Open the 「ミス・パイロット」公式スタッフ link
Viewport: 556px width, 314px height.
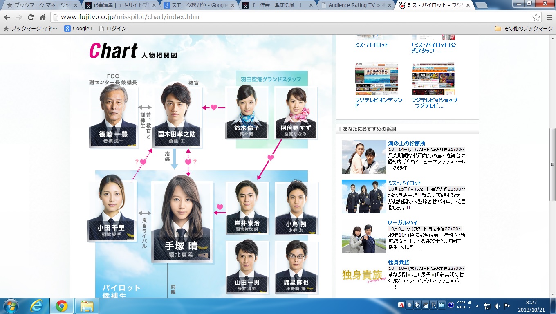433,48
